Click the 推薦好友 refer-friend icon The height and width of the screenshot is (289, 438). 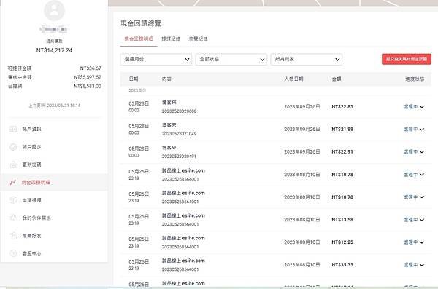coord(13,235)
